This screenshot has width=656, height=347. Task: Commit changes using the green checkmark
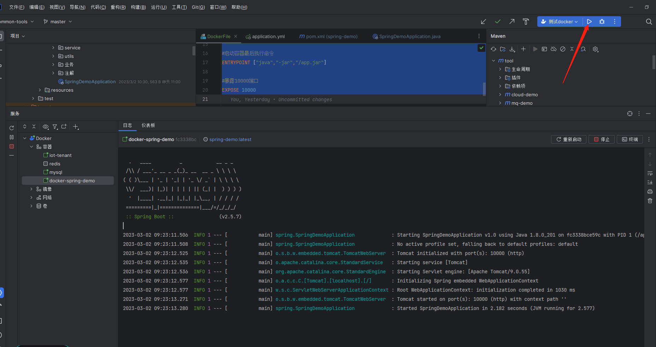498,22
